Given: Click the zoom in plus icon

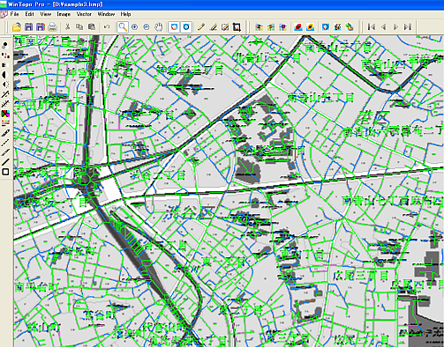Looking at the screenshot, I should (x=135, y=27).
